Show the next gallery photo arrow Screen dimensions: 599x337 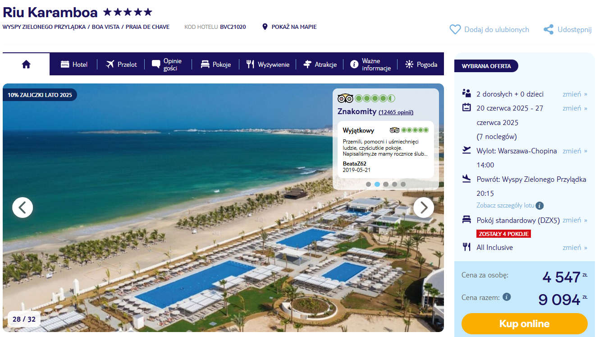(424, 208)
